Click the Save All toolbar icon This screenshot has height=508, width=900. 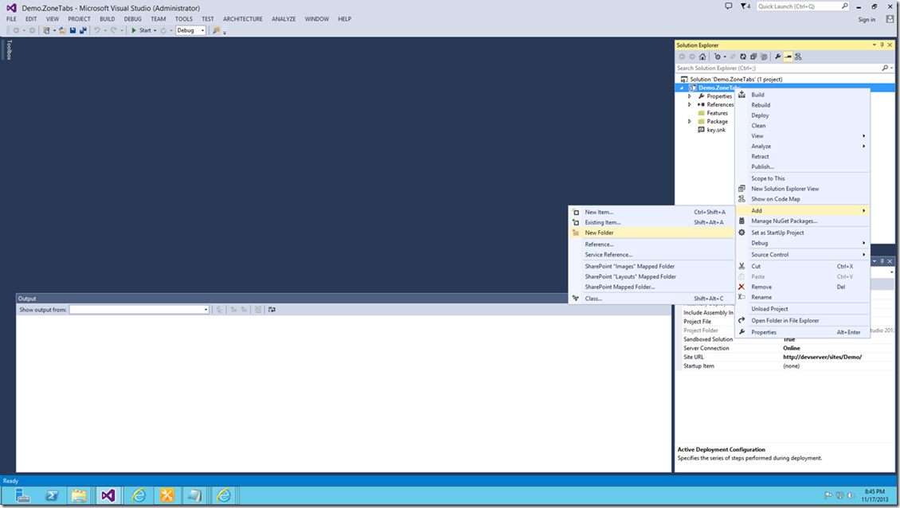click(x=83, y=30)
